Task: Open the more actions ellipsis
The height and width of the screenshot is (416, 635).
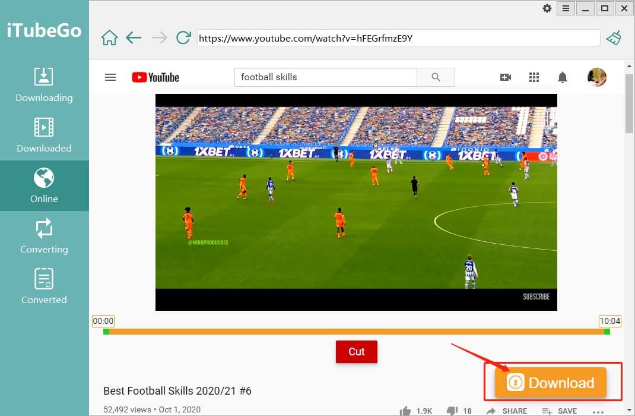Action: (598, 412)
